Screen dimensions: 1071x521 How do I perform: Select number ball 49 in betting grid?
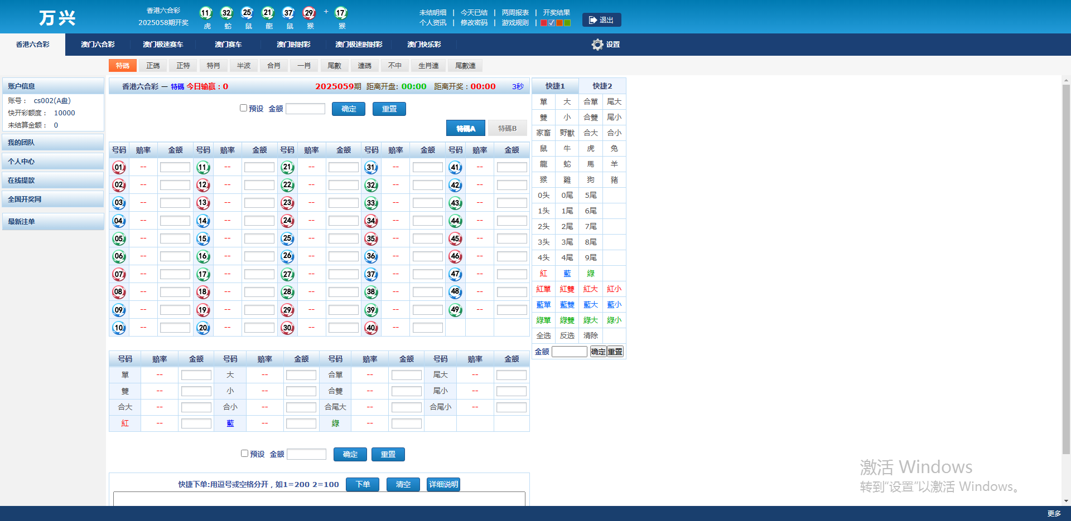455,310
